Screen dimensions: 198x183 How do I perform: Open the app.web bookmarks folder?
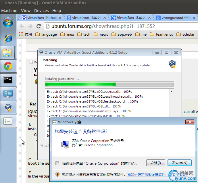(122, 34)
